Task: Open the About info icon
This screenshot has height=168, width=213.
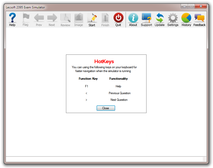Action: [x=133, y=18]
